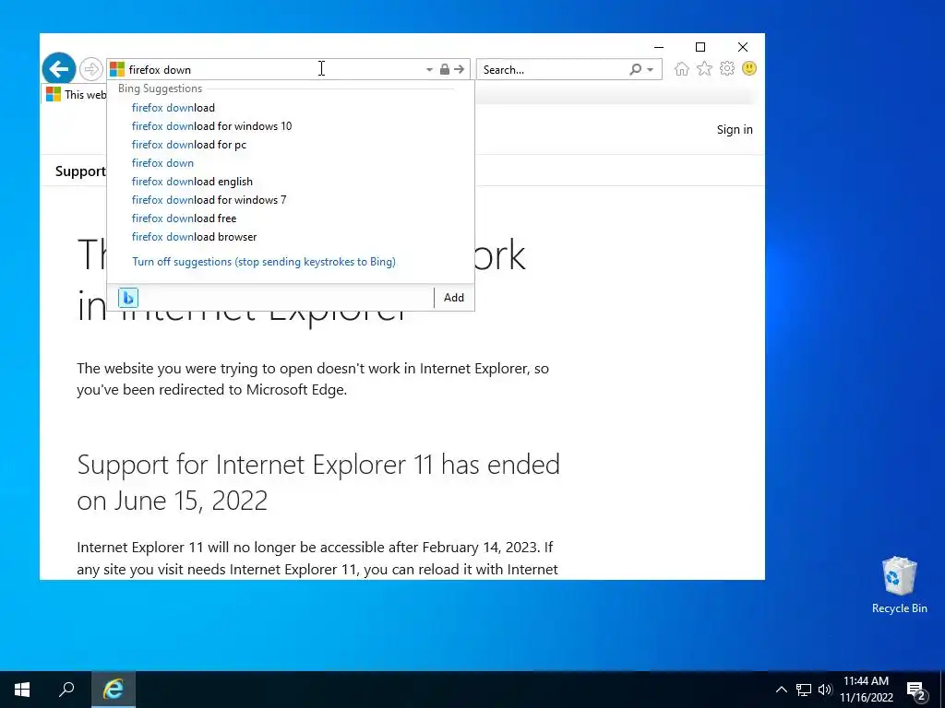Show hidden tray icons chevron
945x708 pixels.
(781, 690)
